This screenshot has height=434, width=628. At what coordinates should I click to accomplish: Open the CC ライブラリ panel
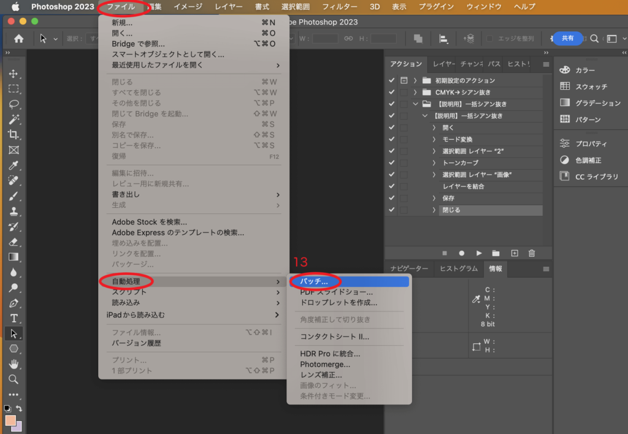[x=589, y=177]
